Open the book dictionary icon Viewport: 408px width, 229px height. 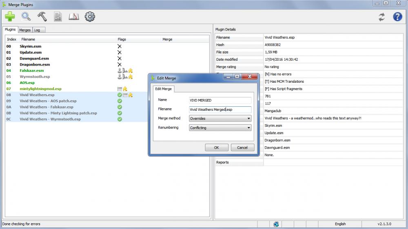tap(74, 17)
